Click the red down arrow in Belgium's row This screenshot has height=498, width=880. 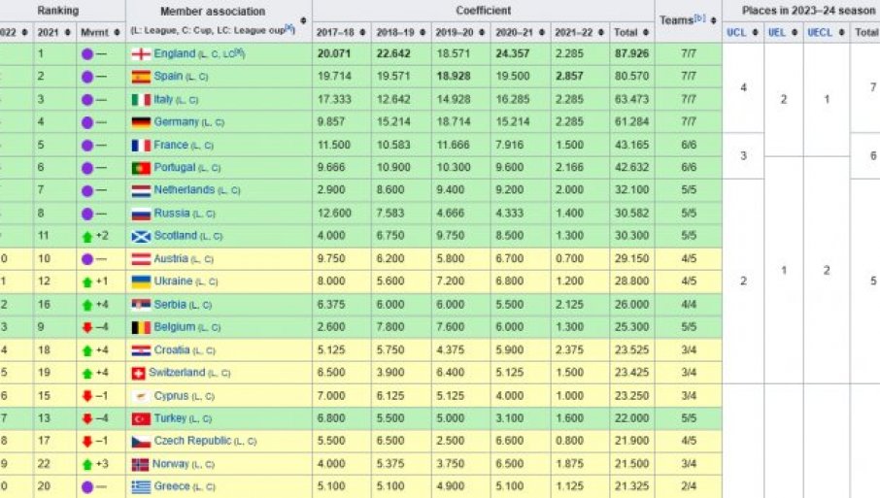click(x=86, y=327)
